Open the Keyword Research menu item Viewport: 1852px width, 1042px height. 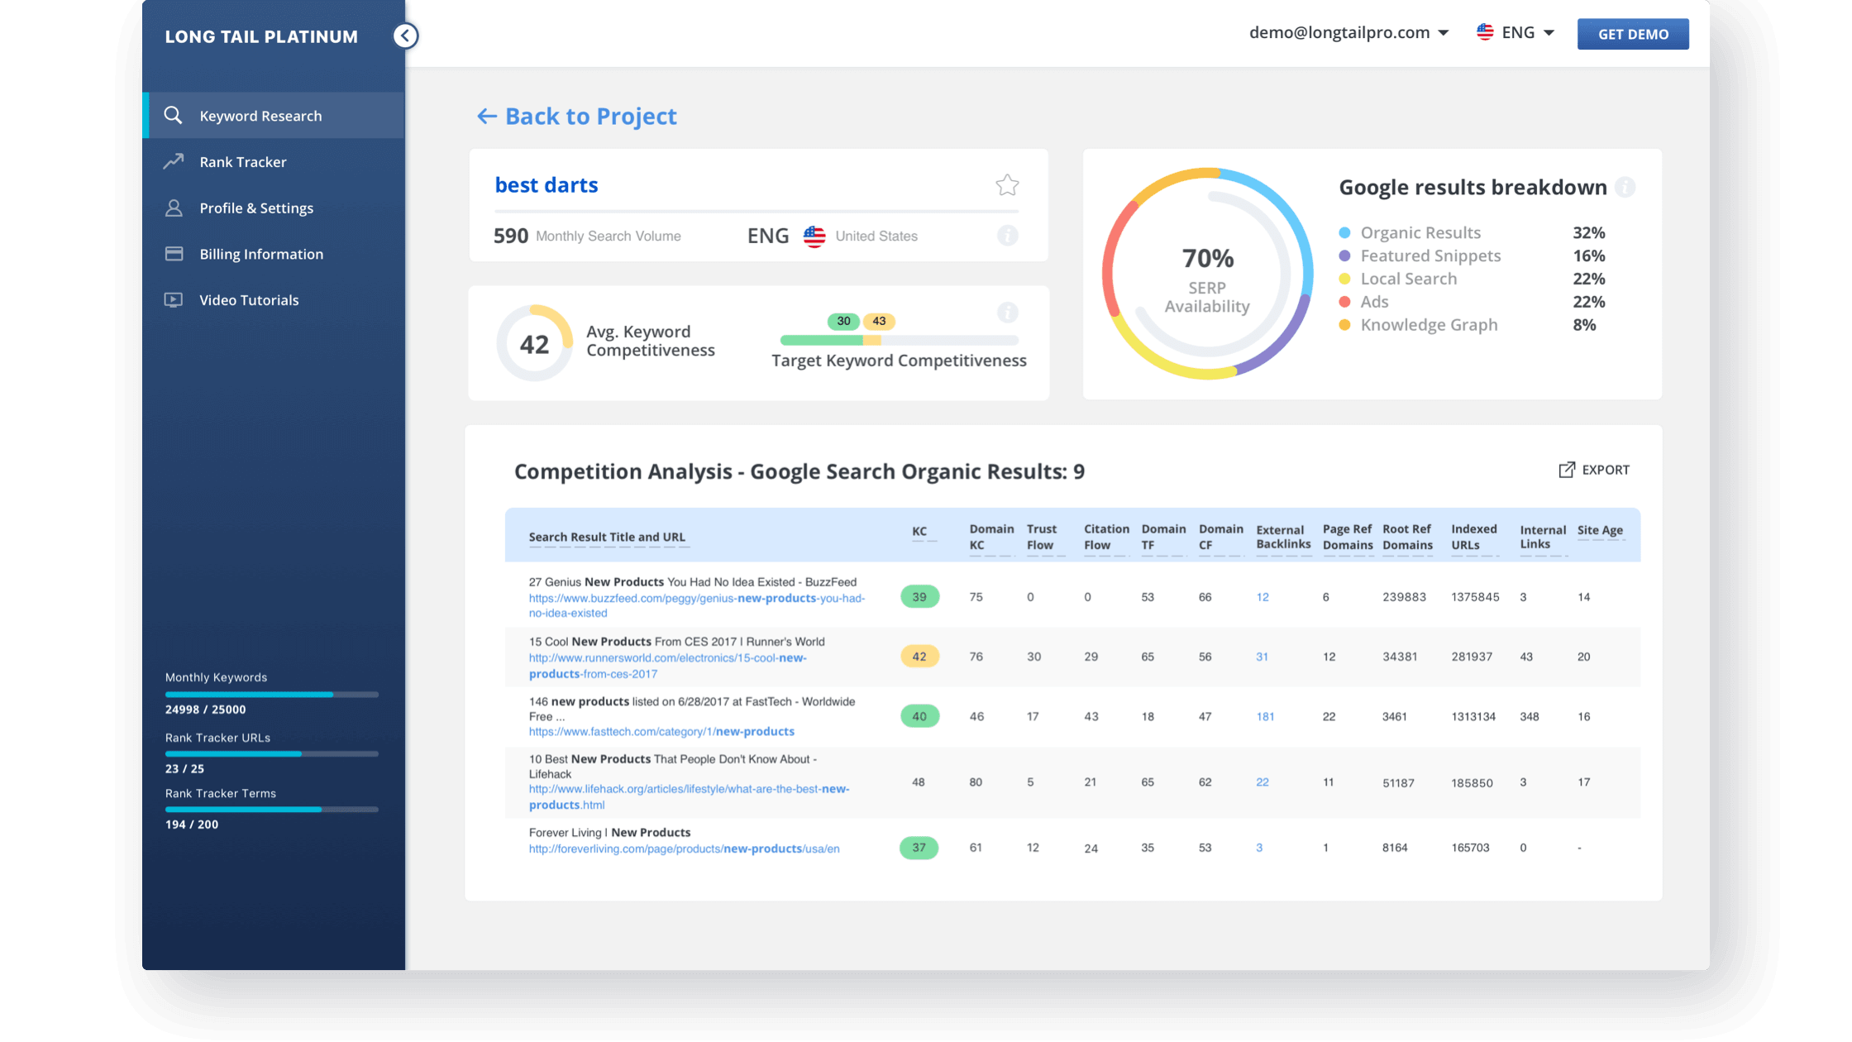260,116
